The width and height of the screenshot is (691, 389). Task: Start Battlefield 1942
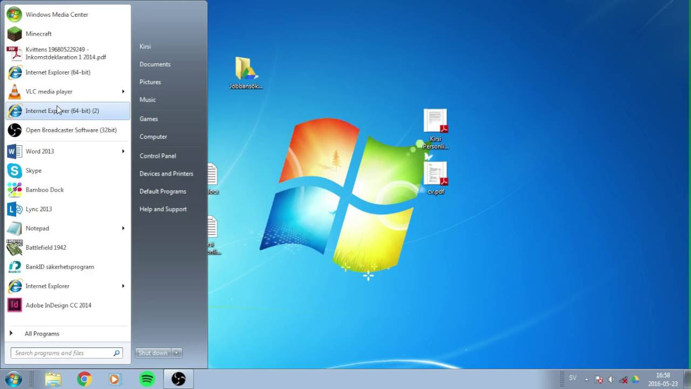67,247
